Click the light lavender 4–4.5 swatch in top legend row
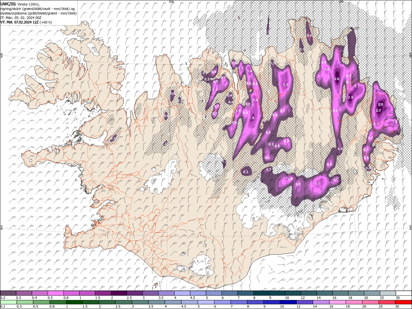Viewport: 412px width, 309px height. click(183, 293)
